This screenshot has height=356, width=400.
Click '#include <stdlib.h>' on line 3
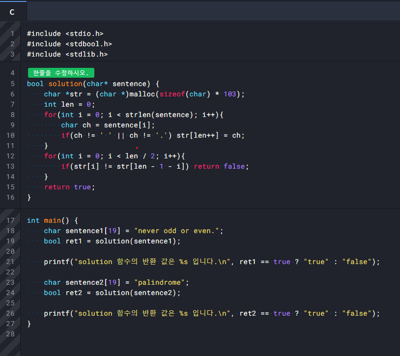point(67,54)
